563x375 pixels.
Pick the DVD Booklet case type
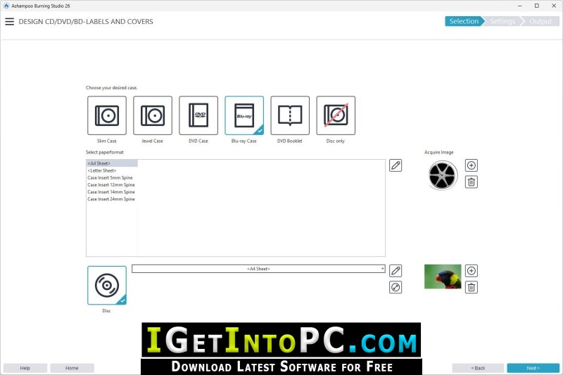[x=290, y=115]
